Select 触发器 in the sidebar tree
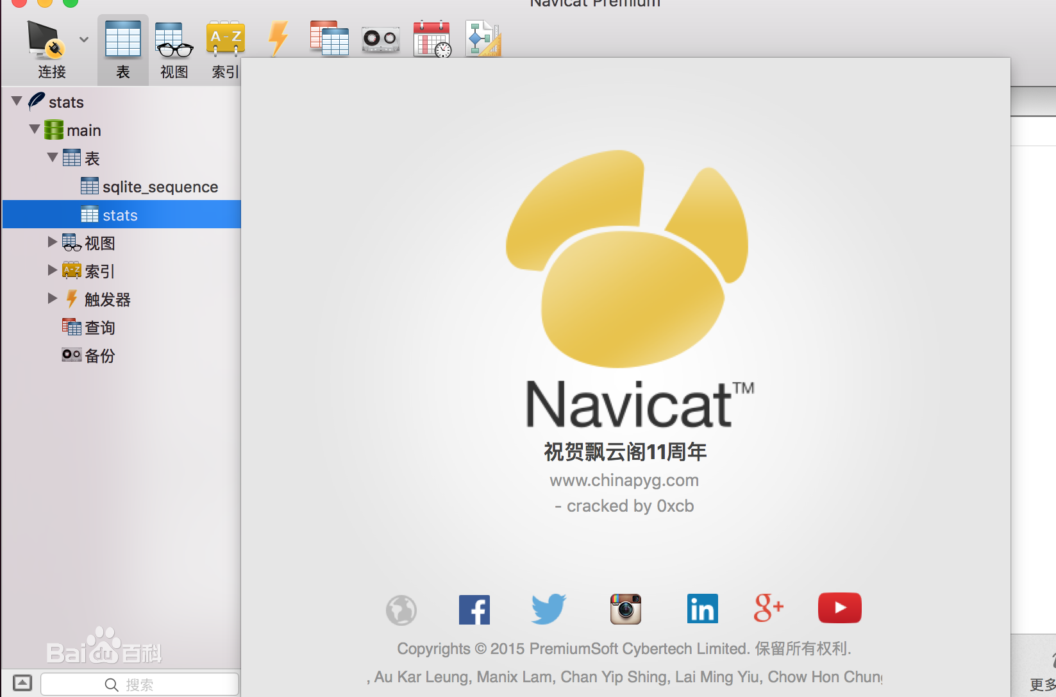This screenshot has height=697, width=1056. (x=108, y=299)
